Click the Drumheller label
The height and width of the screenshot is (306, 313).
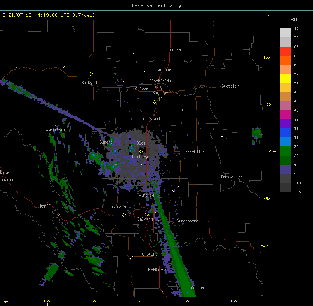(x=232, y=177)
